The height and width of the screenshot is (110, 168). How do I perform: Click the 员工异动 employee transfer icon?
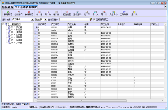pyautogui.click(x=113, y=13)
